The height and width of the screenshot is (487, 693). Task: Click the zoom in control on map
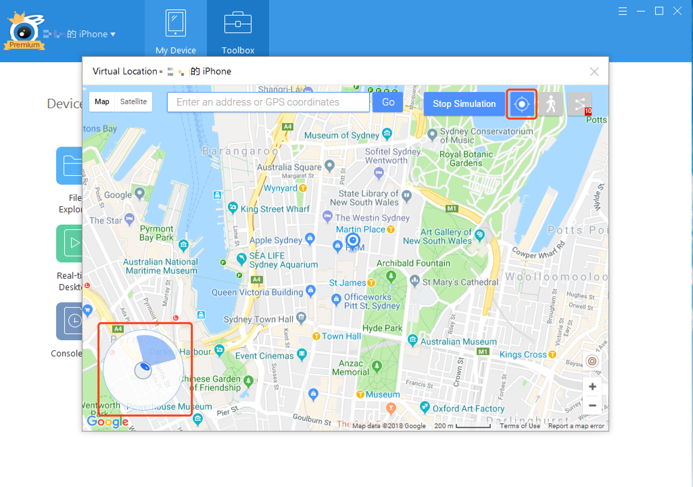pos(592,386)
